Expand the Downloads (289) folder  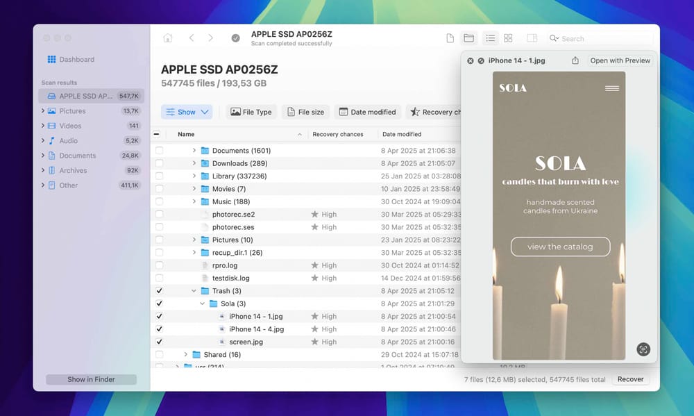(x=194, y=163)
